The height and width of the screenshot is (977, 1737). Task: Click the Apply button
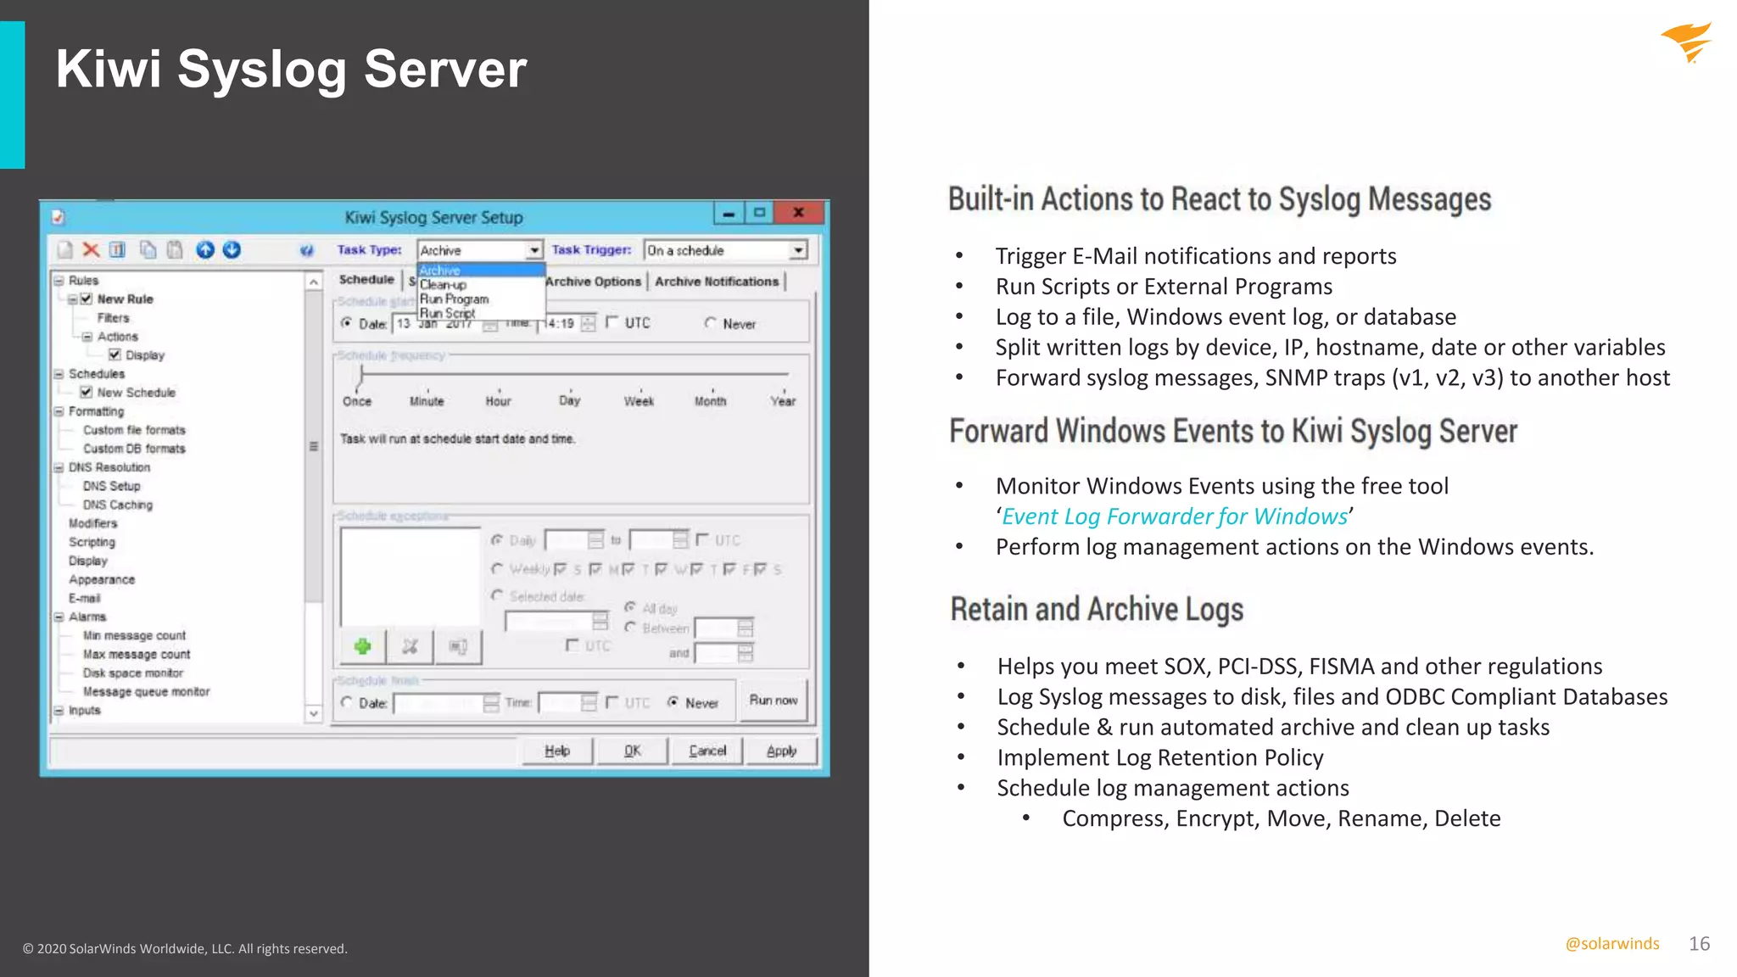[782, 751]
